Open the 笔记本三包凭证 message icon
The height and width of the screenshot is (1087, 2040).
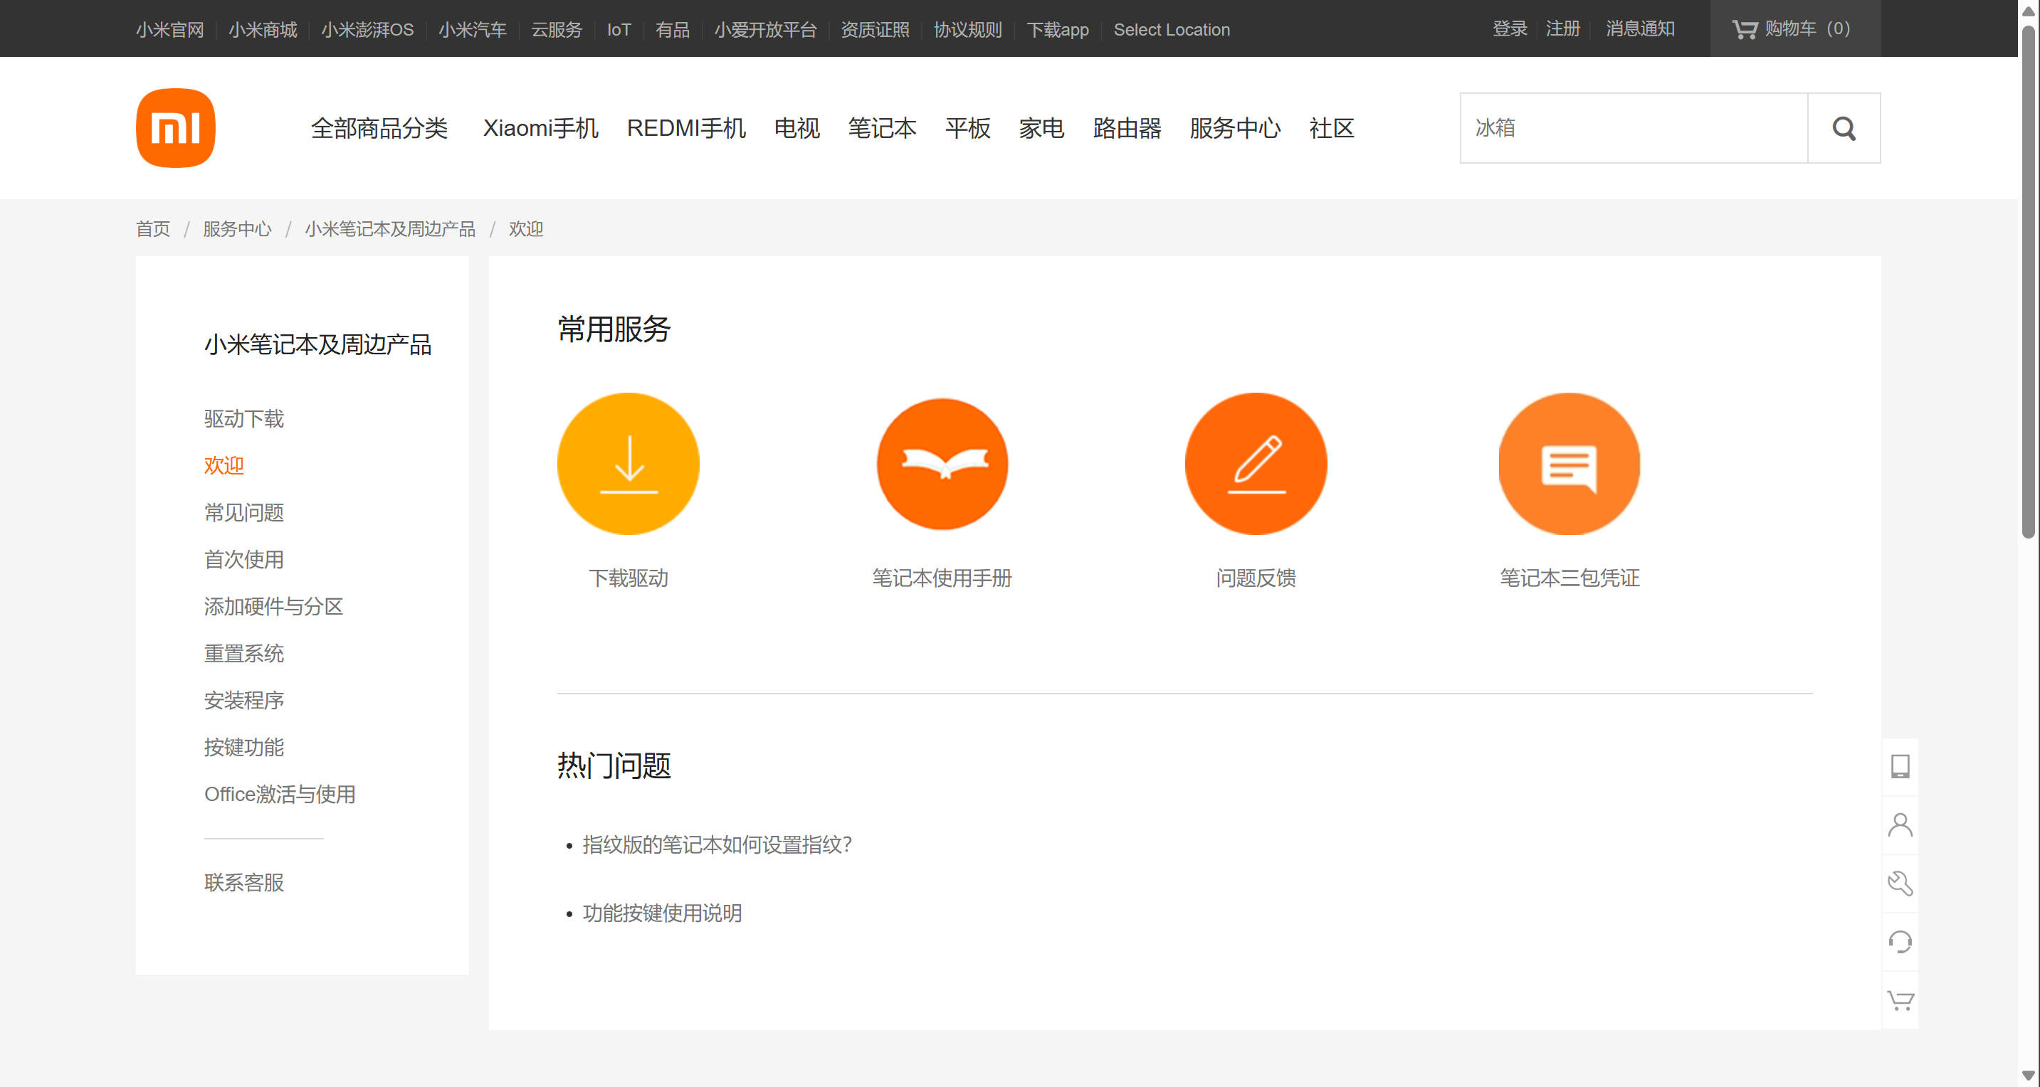click(x=1569, y=463)
